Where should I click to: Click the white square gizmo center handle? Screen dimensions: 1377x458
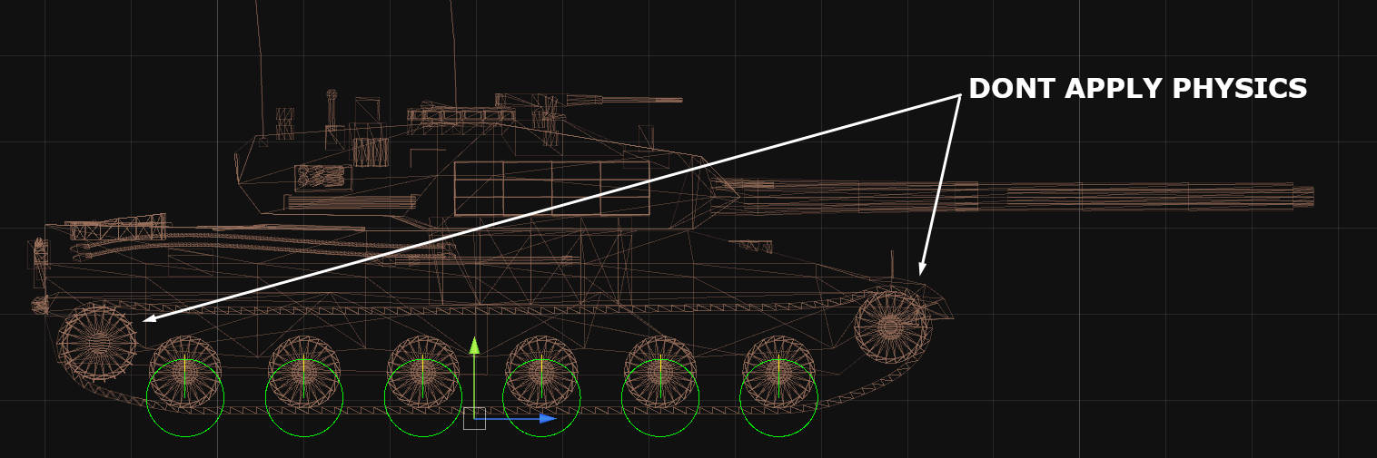point(474,418)
